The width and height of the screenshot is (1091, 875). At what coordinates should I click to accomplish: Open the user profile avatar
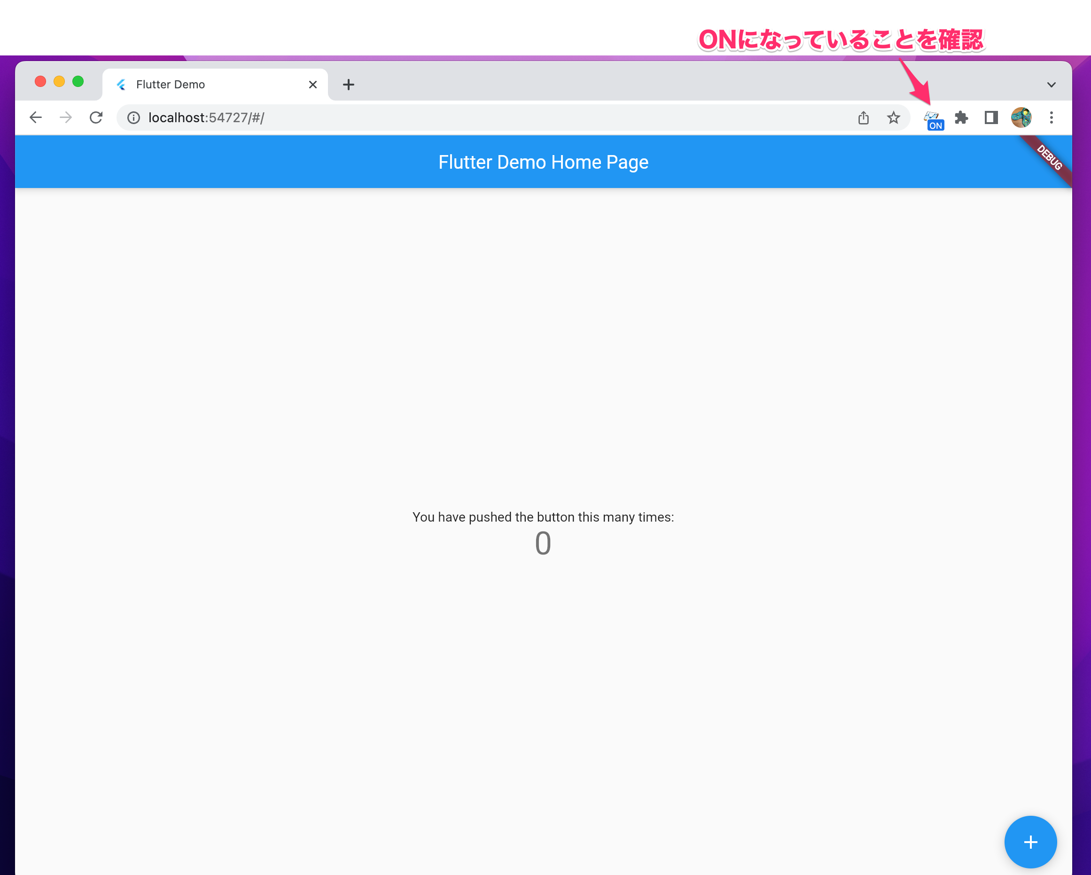click(x=1021, y=118)
